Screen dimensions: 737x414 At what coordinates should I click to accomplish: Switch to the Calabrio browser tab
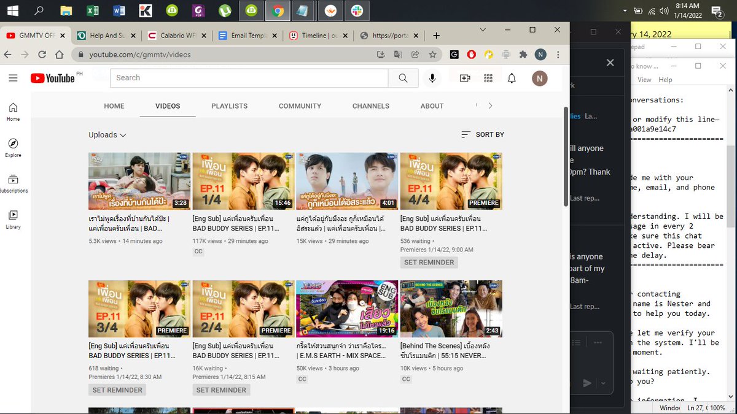[176, 36]
